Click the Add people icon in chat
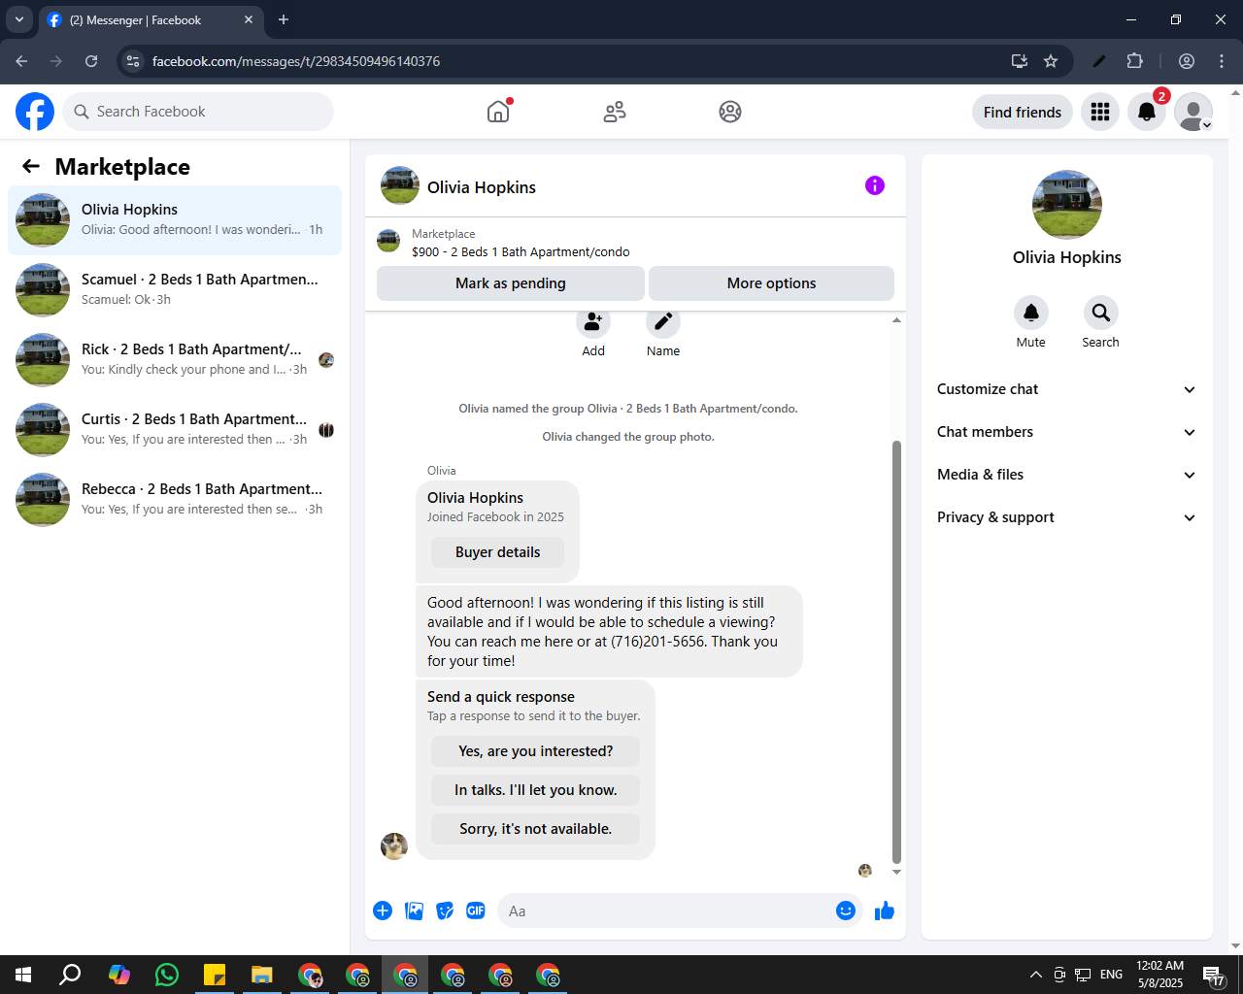Screen dimensions: 1243x994 [593, 322]
